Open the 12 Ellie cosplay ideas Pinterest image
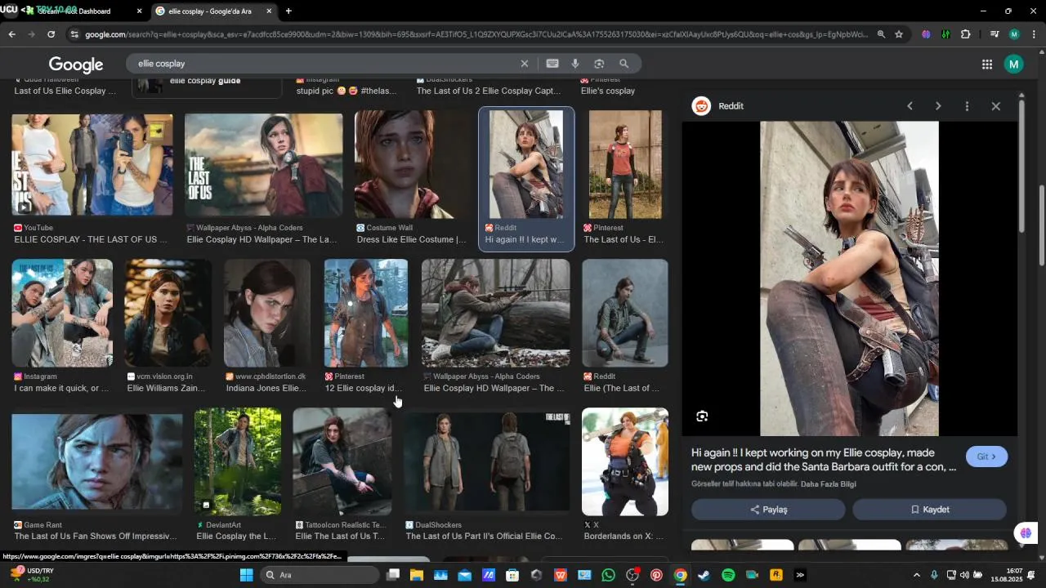Screen dimensions: 1046x588 (x=365, y=314)
